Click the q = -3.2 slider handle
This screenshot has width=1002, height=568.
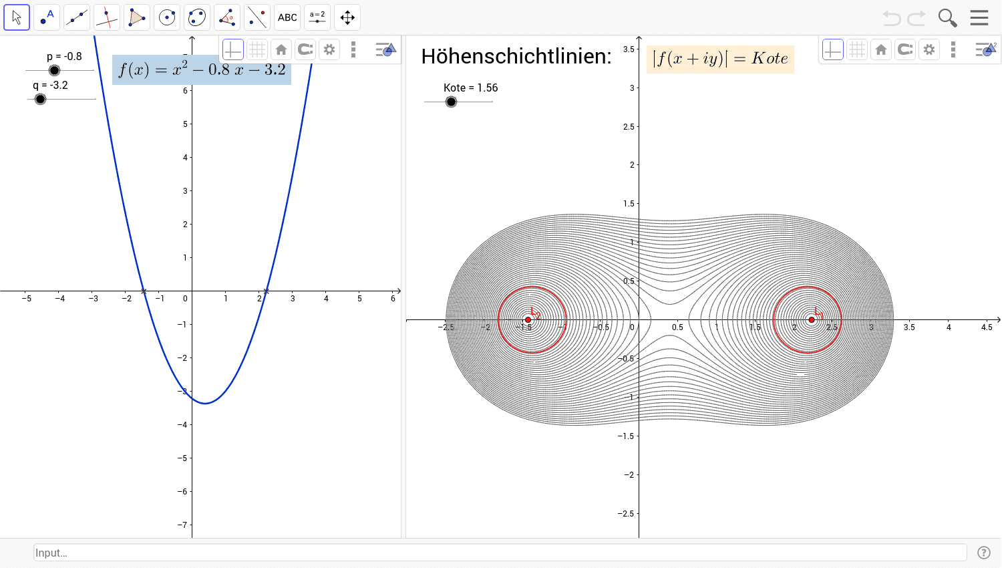[40, 99]
